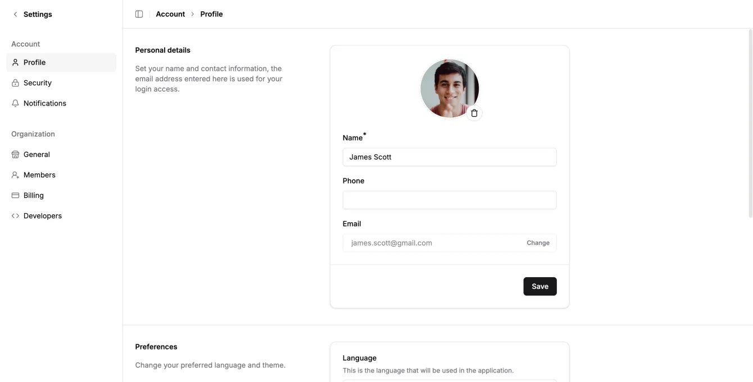Click the back arrow beside Settings

coord(15,14)
